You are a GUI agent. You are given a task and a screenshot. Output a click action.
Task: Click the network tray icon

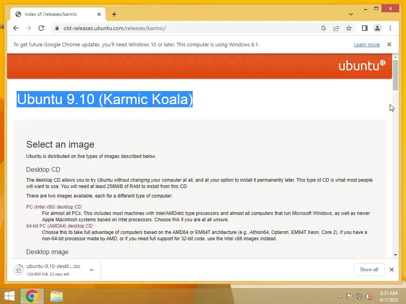359,296
